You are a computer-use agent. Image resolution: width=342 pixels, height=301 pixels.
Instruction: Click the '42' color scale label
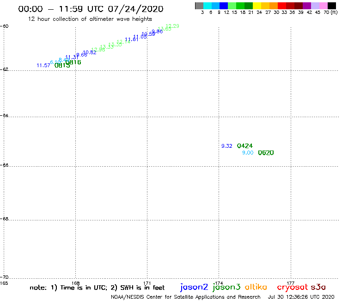309,13
